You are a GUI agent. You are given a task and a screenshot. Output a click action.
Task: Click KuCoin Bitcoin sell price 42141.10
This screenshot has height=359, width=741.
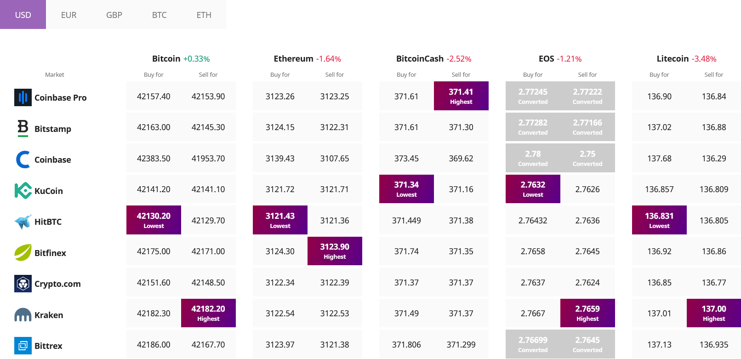[208, 189]
